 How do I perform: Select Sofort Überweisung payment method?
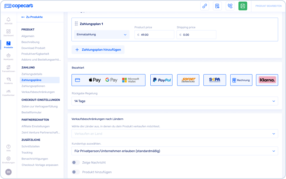coord(188,80)
